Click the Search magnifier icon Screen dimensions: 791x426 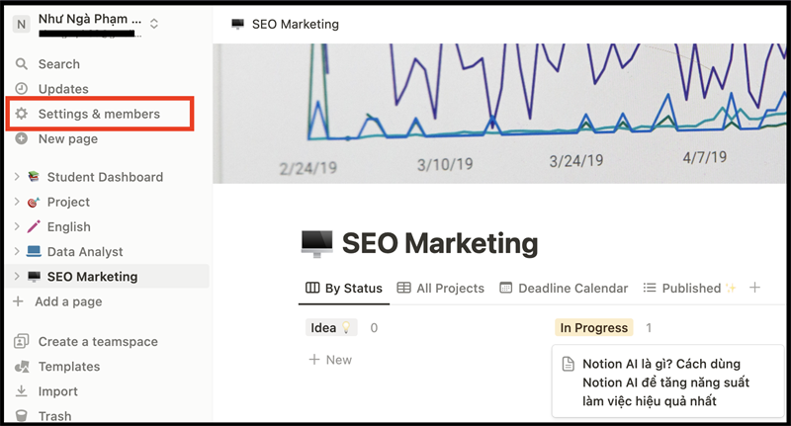click(x=21, y=64)
